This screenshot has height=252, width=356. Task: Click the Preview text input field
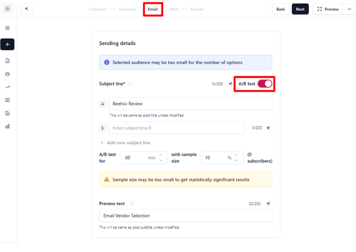coord(185,215)
